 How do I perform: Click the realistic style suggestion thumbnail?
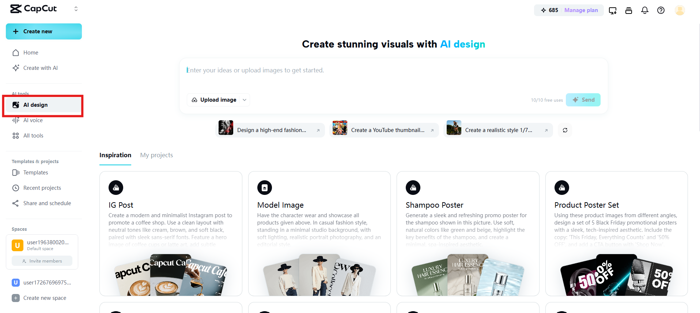point(454,128)
